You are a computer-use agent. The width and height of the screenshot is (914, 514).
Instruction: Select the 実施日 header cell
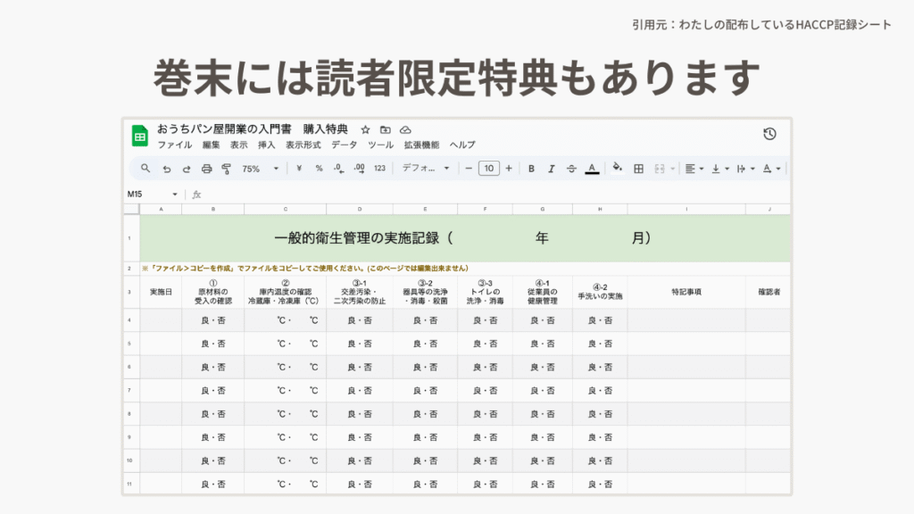pyautogui.click(x=161, y=292)
